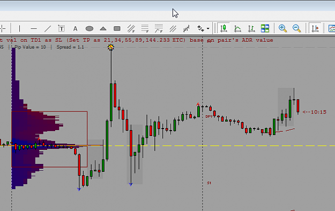The width and height of the screenshot is (335, 211).
Task: Select the Triangle shape tool
Action: 103,28
